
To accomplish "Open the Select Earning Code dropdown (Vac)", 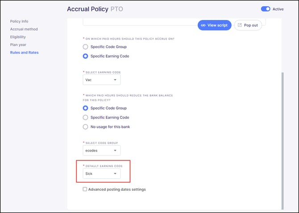I will [102, 80].
